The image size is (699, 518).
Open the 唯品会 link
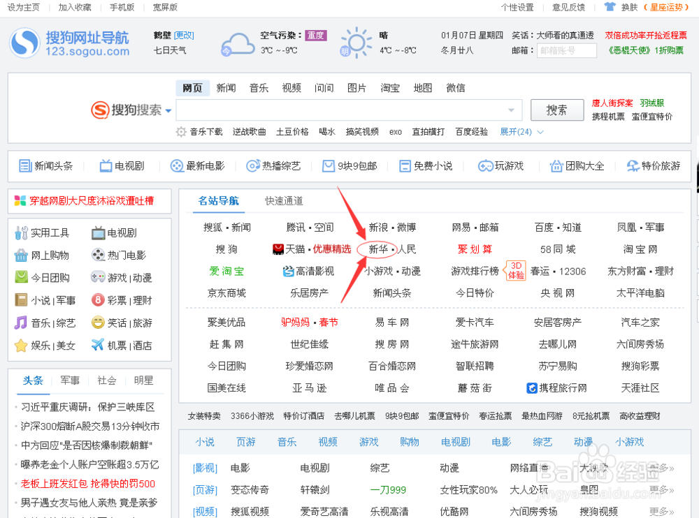tap(392, 388)
